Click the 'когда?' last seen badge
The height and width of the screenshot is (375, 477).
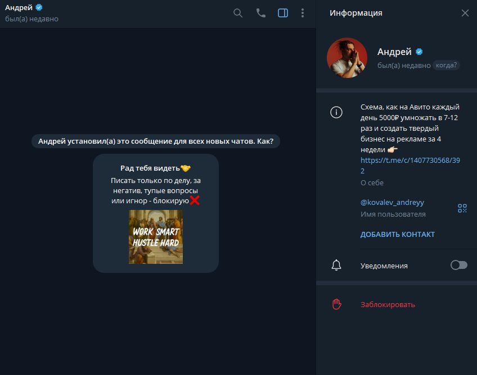(x=446, y=65)
